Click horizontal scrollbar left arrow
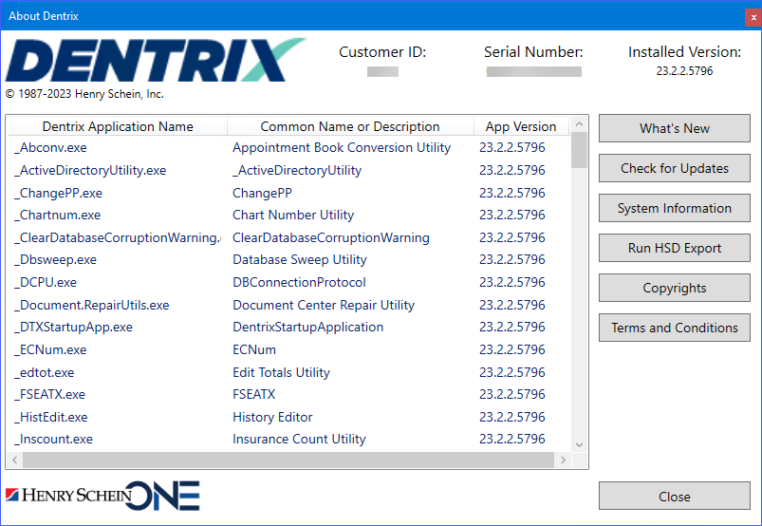The height and width of the screenshot is (526, 762). tap(14, 460)
